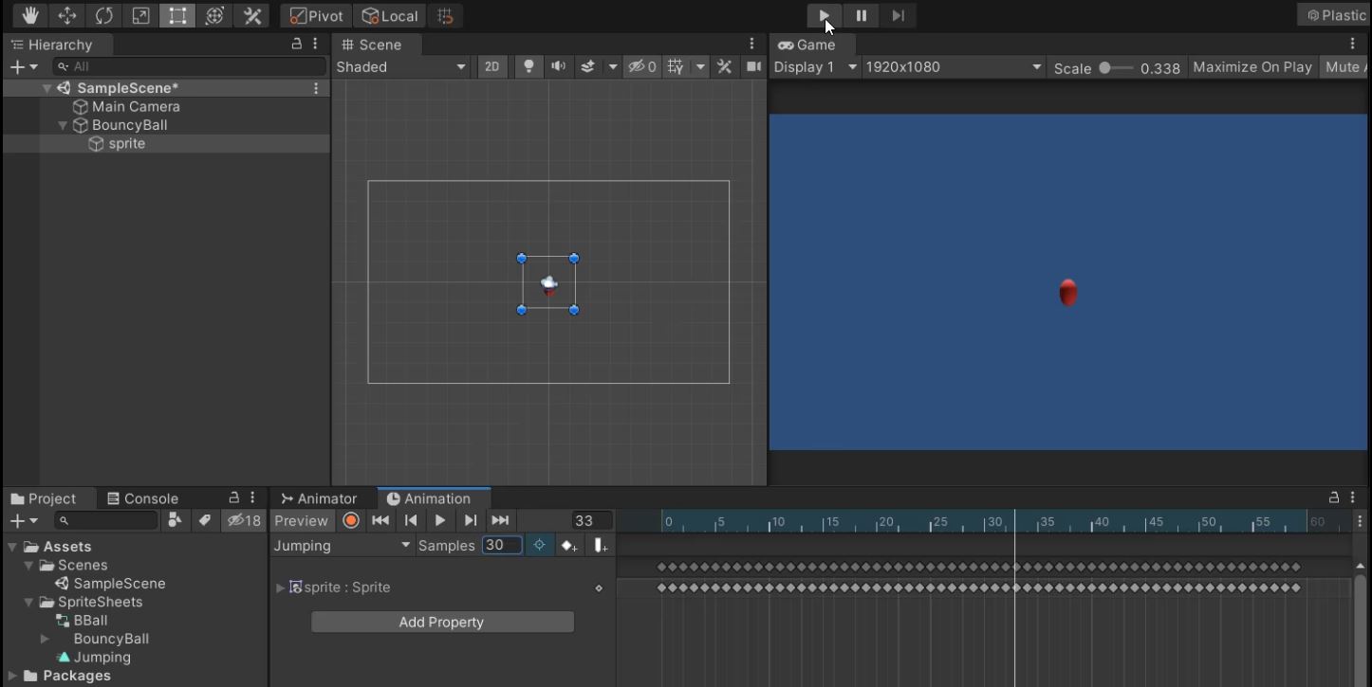Collapse the BouncyBall object in the Hierarchy

(x=64, y=125)
